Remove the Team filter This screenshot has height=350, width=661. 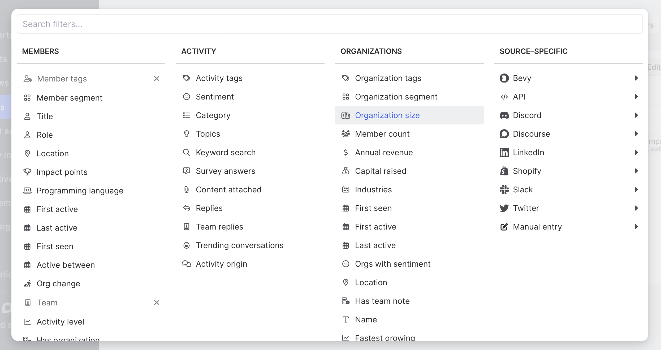[157, 303]
